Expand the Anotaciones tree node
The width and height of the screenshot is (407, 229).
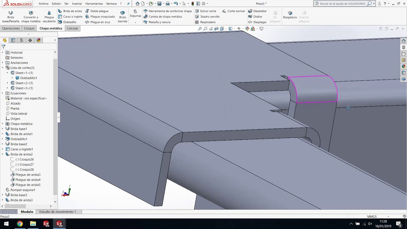[3, 63]
